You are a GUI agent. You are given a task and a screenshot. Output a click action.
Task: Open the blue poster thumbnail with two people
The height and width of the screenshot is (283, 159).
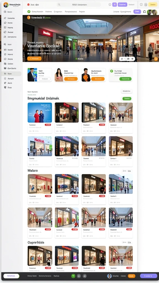[40, 113]
